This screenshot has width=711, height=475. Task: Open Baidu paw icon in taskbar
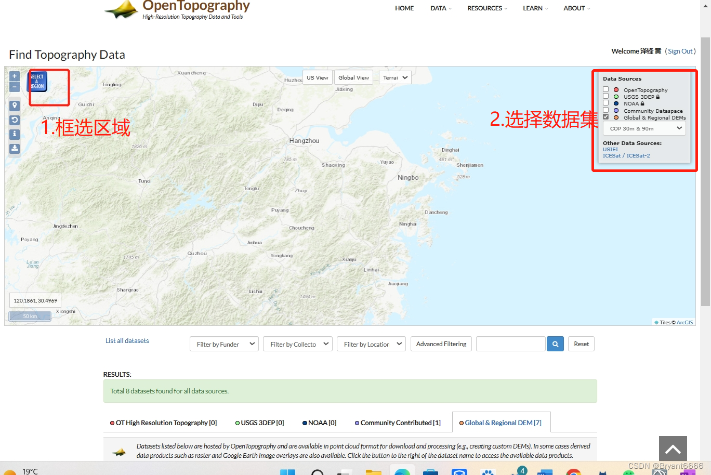[x=488, y=472]
